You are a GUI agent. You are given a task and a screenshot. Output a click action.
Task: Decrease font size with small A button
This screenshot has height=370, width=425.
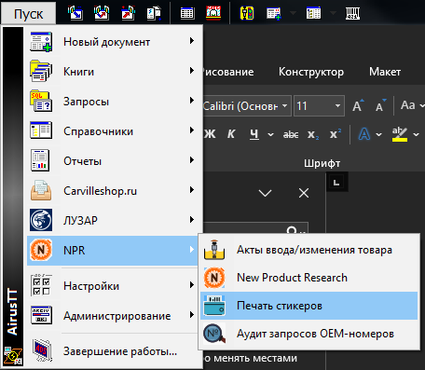click(x=380, y=106)
